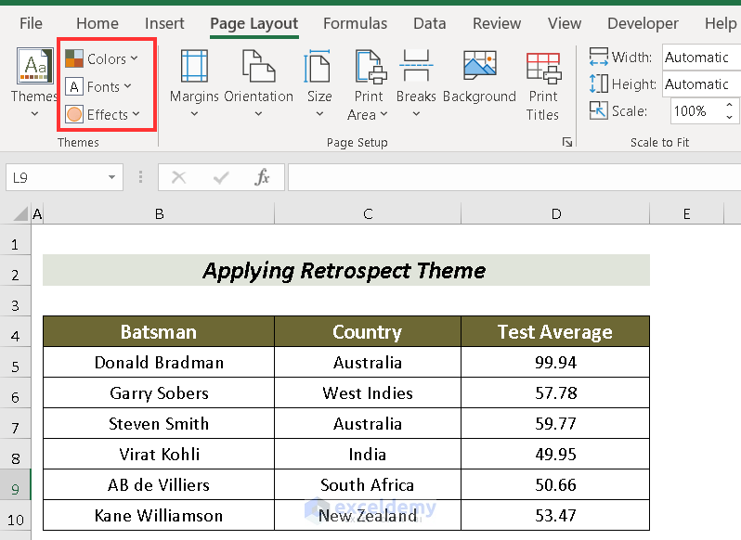Switch to the Insert tab
The width and height of the screenshot is (741, 540).
(164, 23)
